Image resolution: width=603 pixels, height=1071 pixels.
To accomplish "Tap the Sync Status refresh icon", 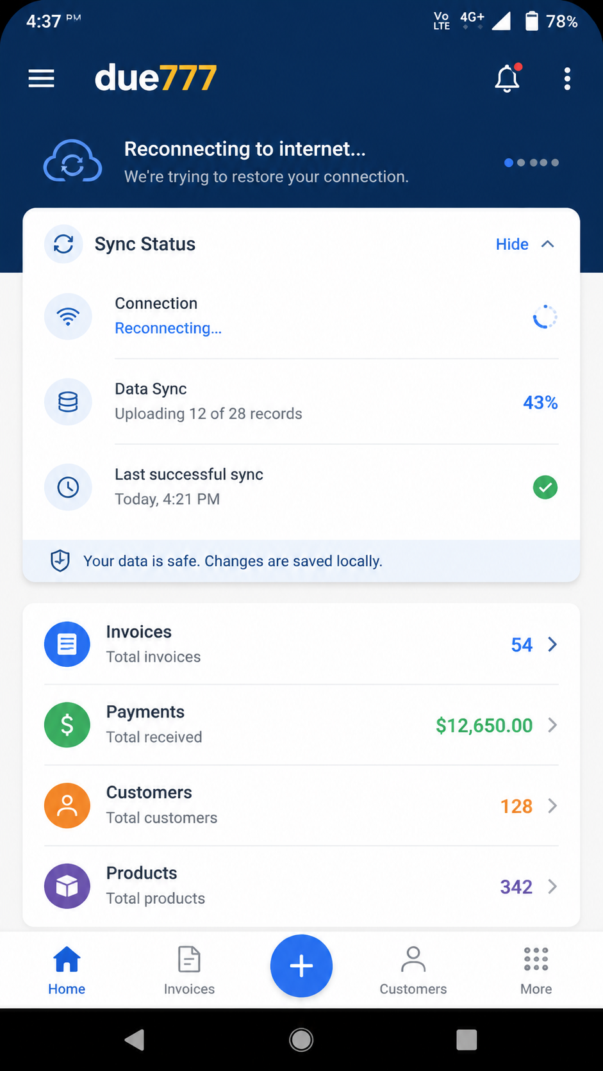I will click(x=63, y=244).
